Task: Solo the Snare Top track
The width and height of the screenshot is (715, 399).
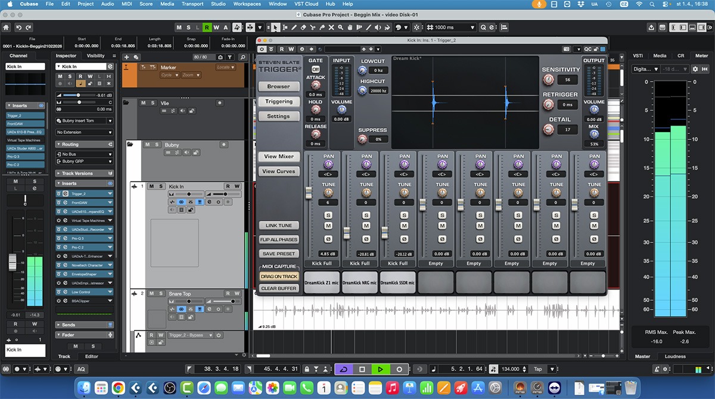Action: [x=161, y=294]
